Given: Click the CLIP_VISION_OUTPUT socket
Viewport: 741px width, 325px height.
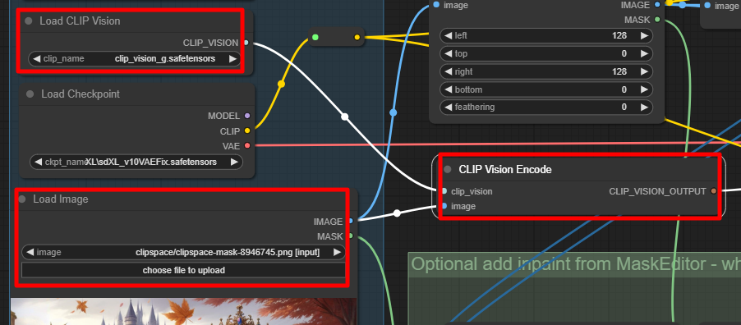Looking at the screenshot, I should point(714,191).
